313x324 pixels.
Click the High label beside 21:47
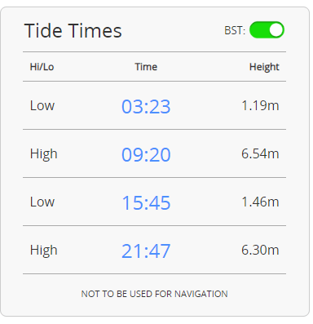(x=44, y=251)
